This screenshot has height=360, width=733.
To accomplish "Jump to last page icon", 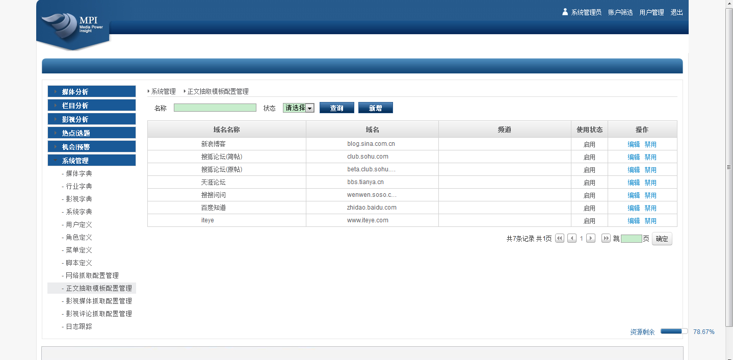I will 606,238.
